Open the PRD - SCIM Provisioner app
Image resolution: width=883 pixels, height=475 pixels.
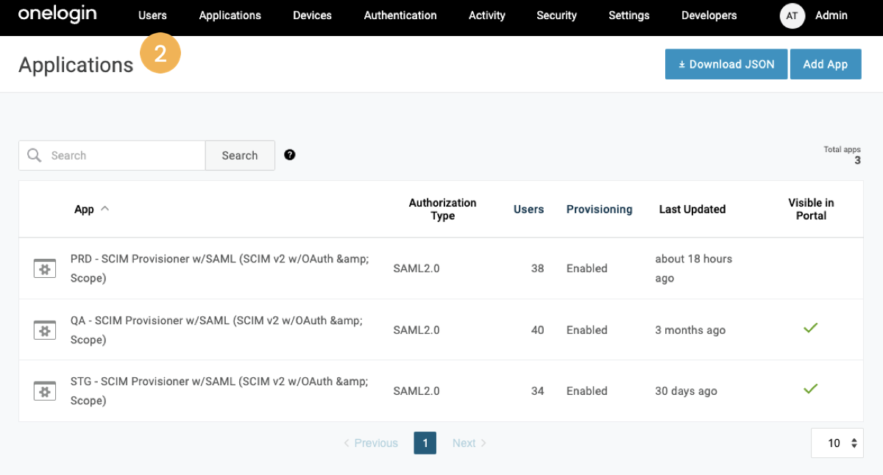point(219,268)
